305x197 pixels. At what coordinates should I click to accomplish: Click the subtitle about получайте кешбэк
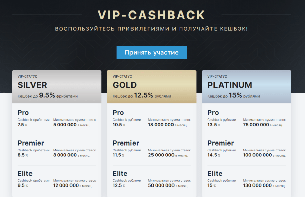(x=151, y=29)
